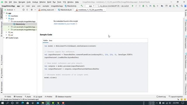
Task: Open the Profiler tool window
Action: click(x=49, y=97)
